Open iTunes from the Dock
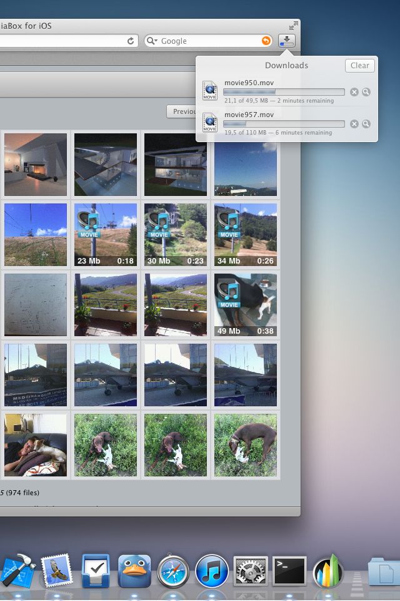Screen dimensions: 400x601 tap(212, 571)
